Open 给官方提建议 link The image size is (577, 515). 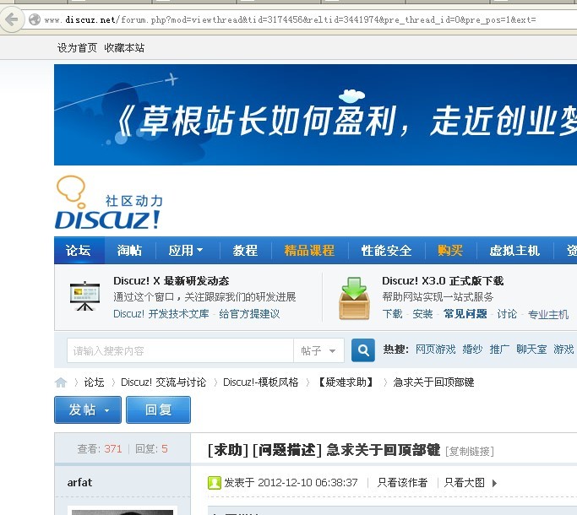coord(249,314)
